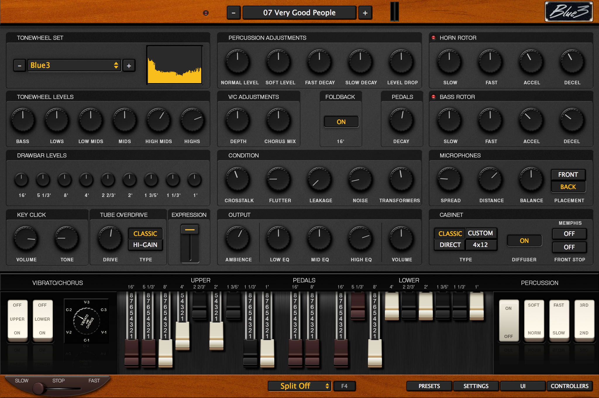
Task: Click the previous preset minus button
Action: point(233,13)
